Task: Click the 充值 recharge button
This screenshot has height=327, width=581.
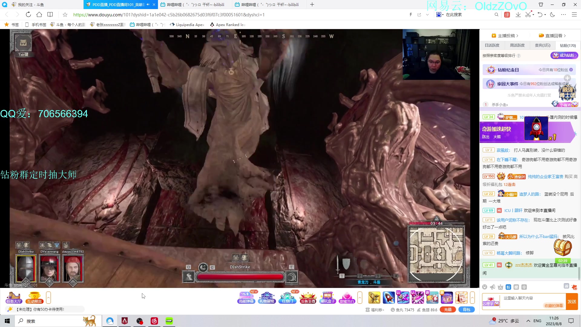Action: click(x=448, y=309)
